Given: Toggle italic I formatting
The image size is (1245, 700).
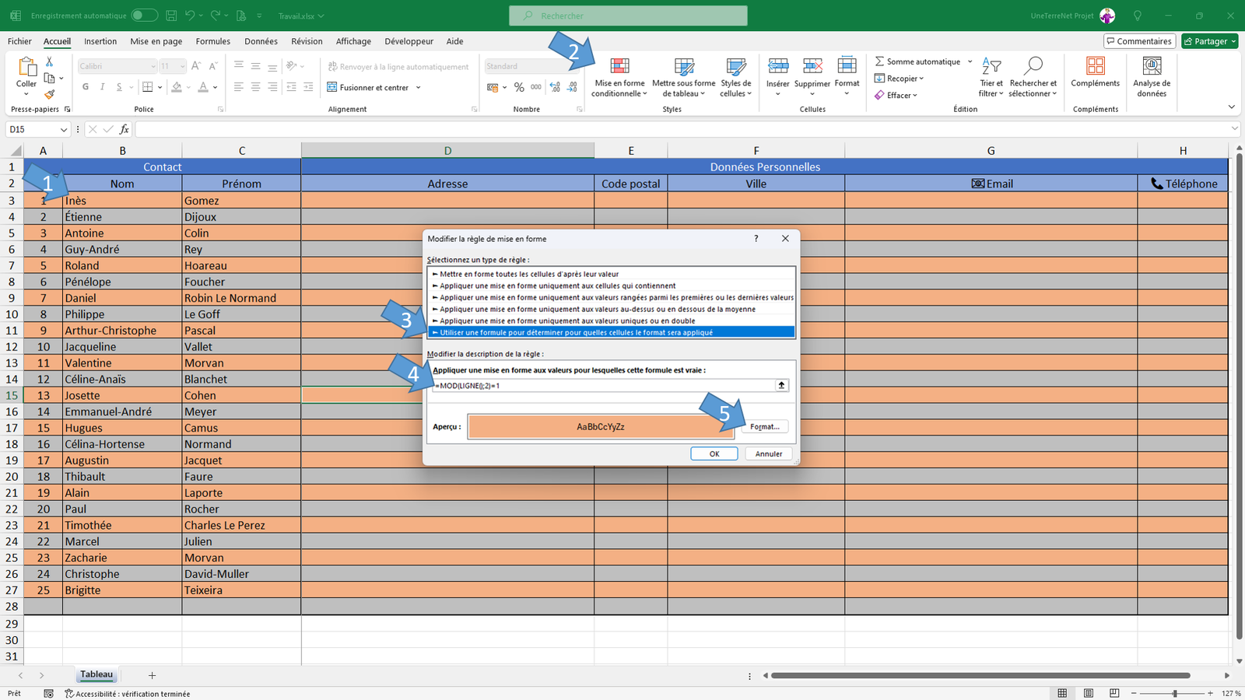Looking at the screenshot, I should 102,87.
